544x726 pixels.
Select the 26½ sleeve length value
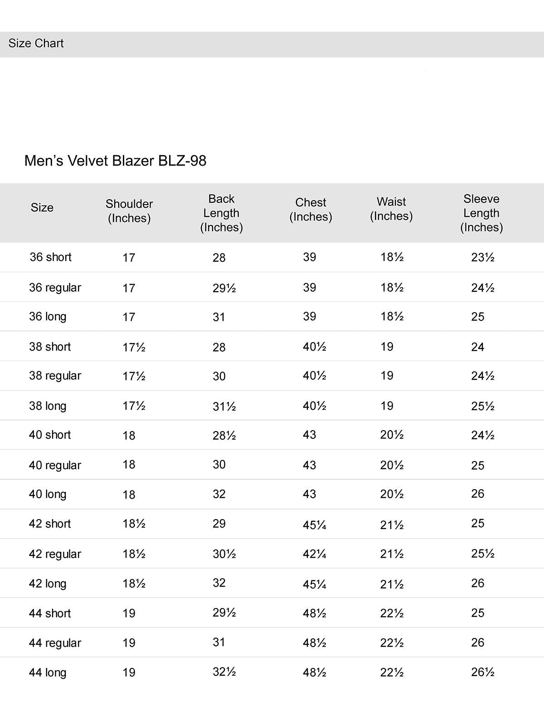click(x=482, y=672)
